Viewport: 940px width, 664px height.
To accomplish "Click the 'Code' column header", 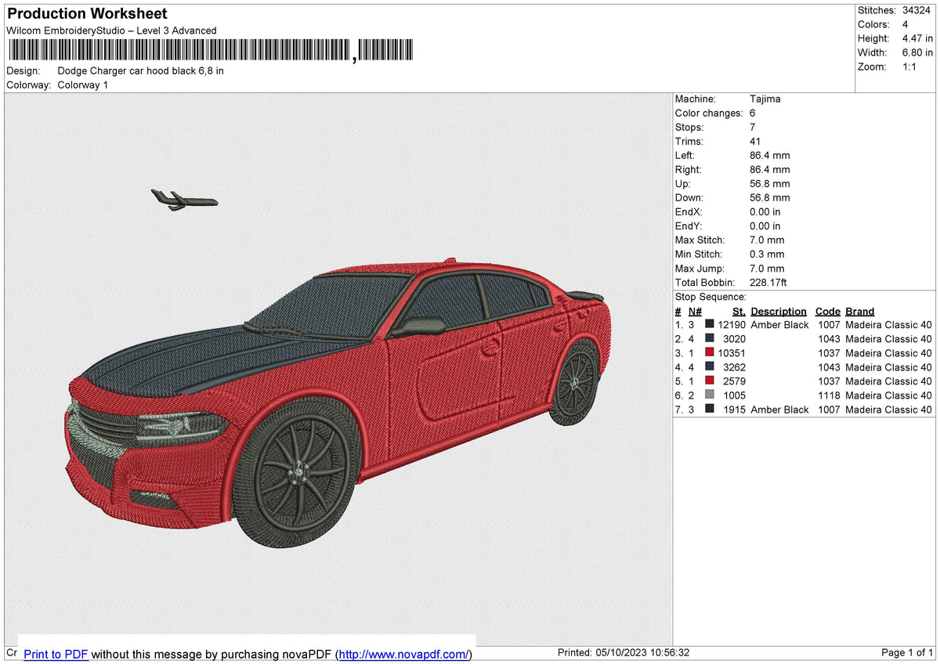I will tap(827, 311).
